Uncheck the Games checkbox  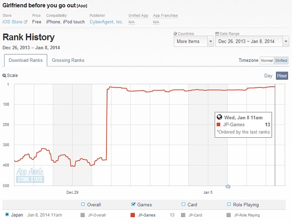134,204
